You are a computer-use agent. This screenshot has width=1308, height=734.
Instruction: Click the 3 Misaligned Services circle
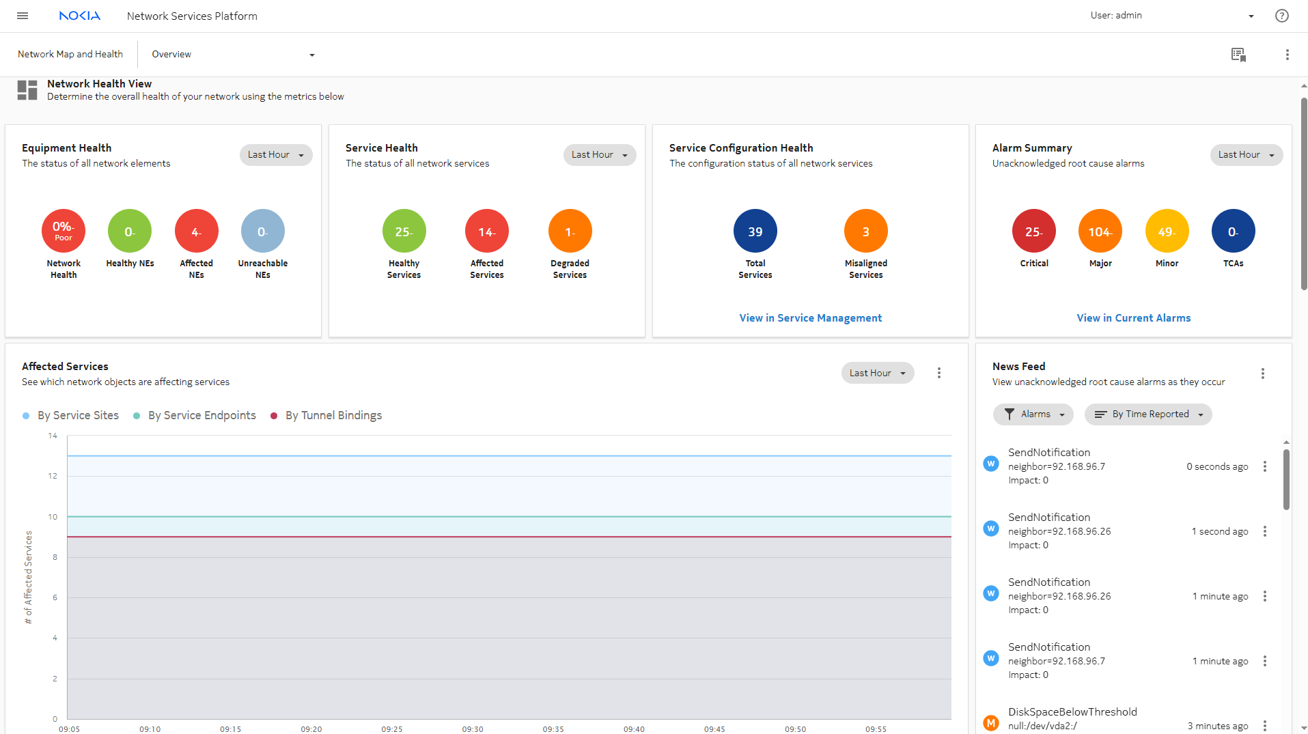(x=866, y=231)
